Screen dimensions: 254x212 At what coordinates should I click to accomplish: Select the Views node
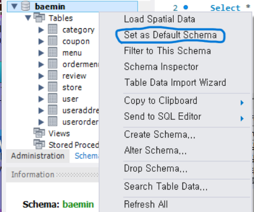[x=59, y=134]
